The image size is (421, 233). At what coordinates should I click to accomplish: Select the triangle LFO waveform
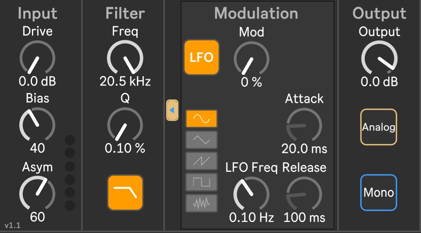coord(202,140)
